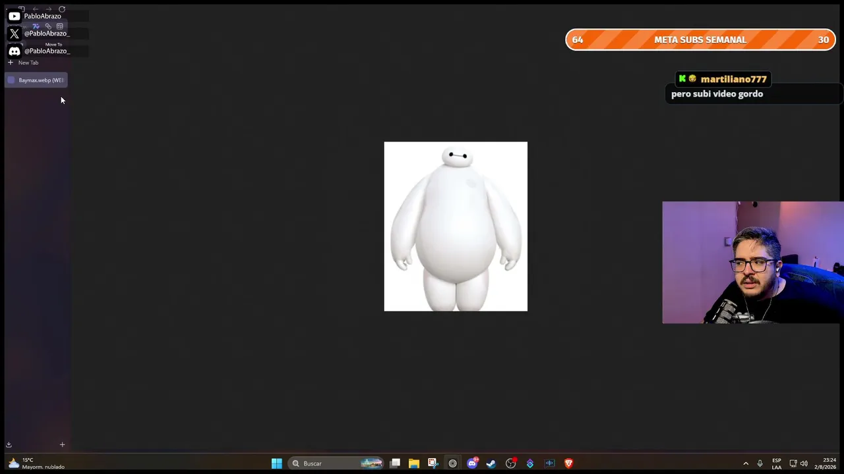
Task: Open network settings from the tray icon
Action: click(793, 463)
